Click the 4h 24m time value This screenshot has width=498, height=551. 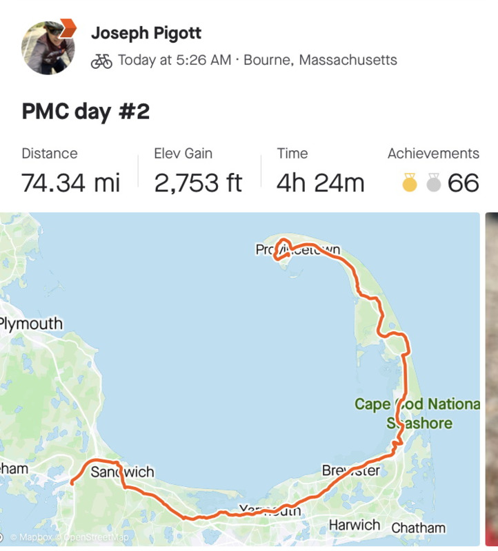point(320,183)
